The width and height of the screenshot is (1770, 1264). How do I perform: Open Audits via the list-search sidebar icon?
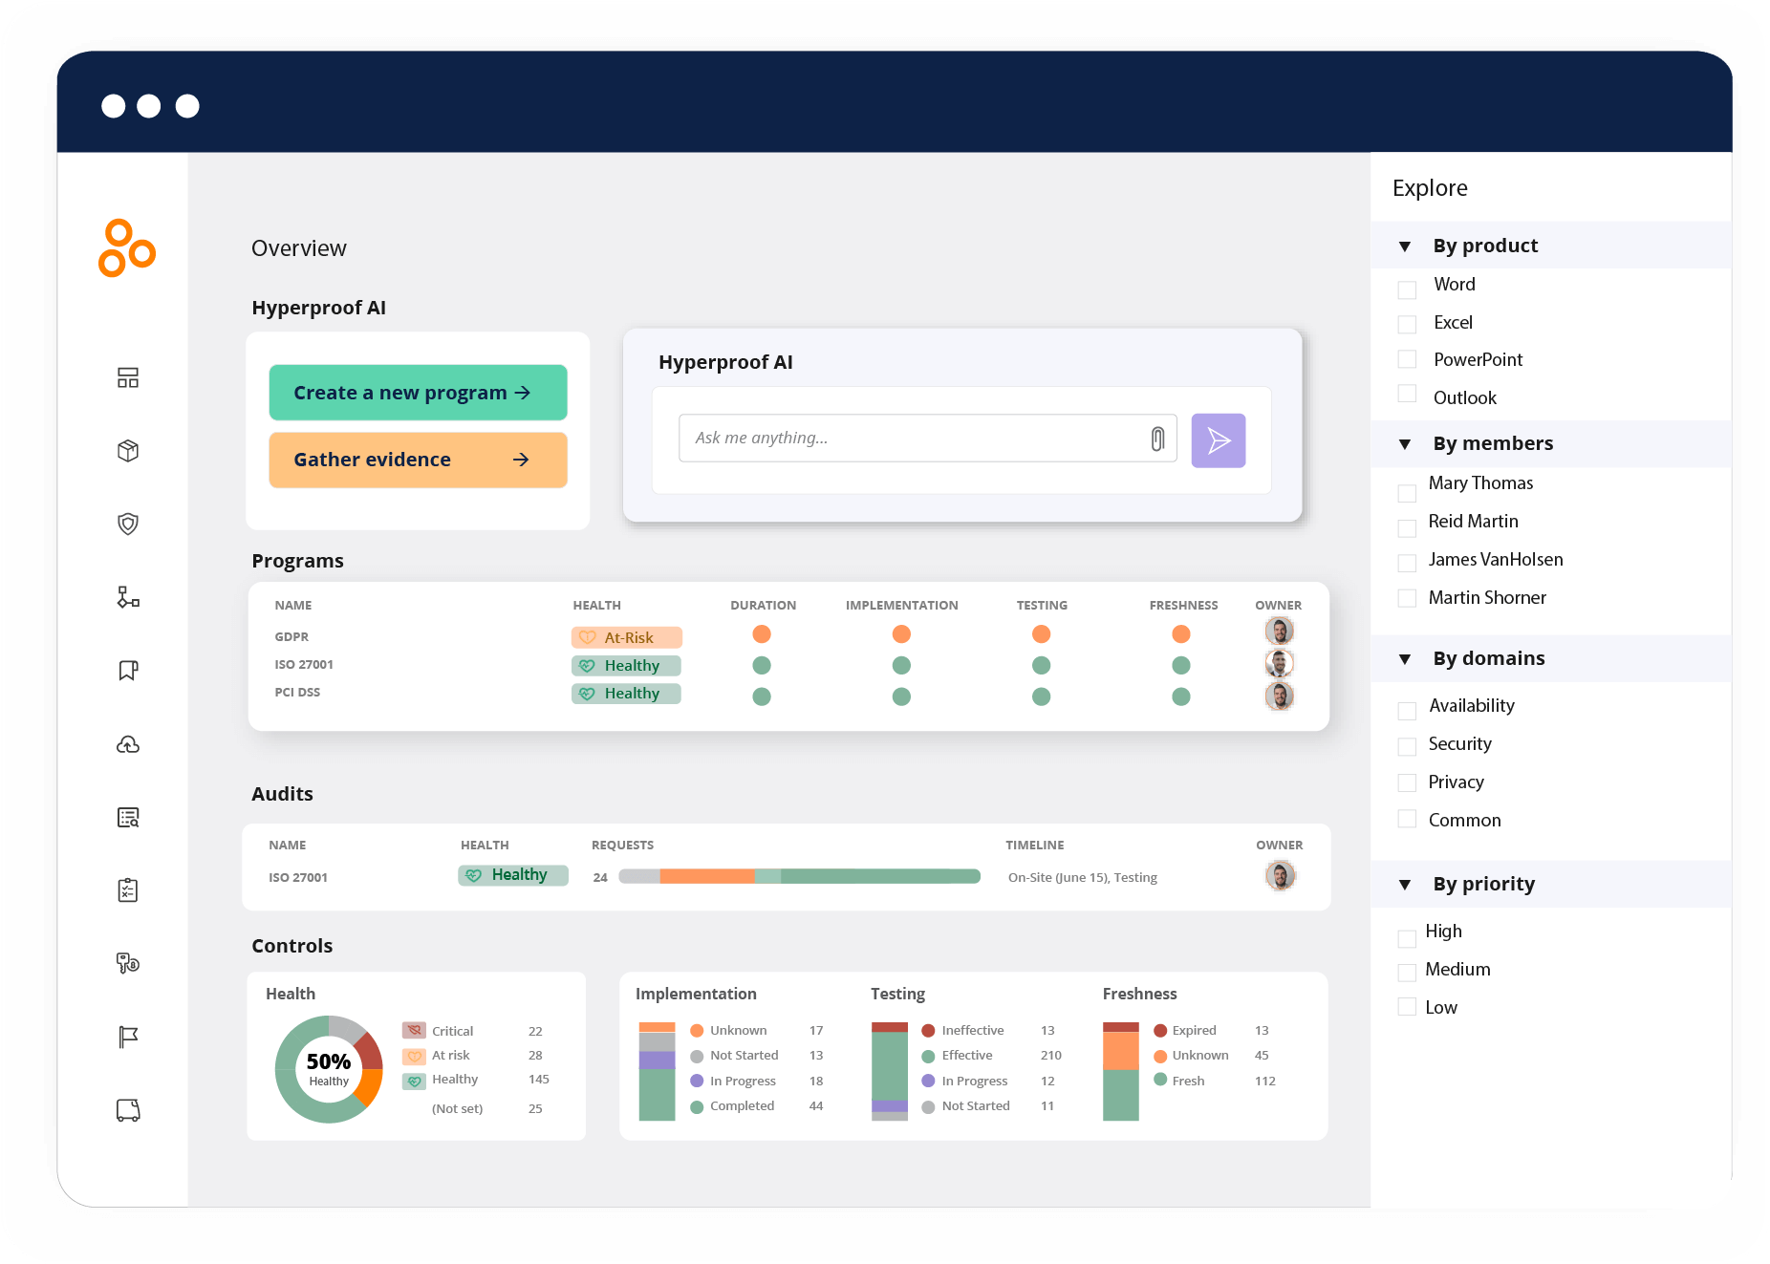coord(127,817)
